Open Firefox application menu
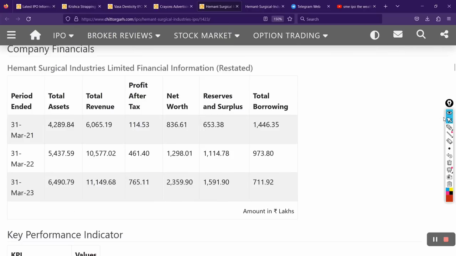The height and width of the screenshot is (256, 456). 449,19
